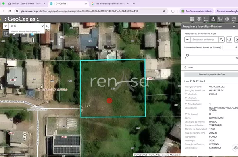This screenshot has height=157, width=238.
Task: Search address using panel magnifier button
Action: (221, 40)
